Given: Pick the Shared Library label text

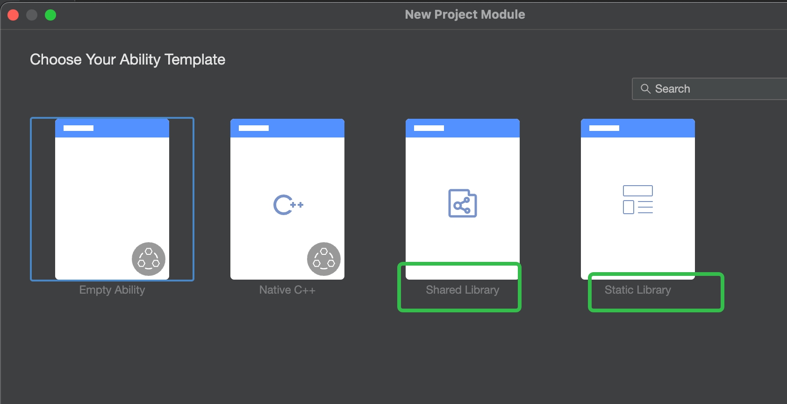Looking at the screenshot, I should 463,290.
